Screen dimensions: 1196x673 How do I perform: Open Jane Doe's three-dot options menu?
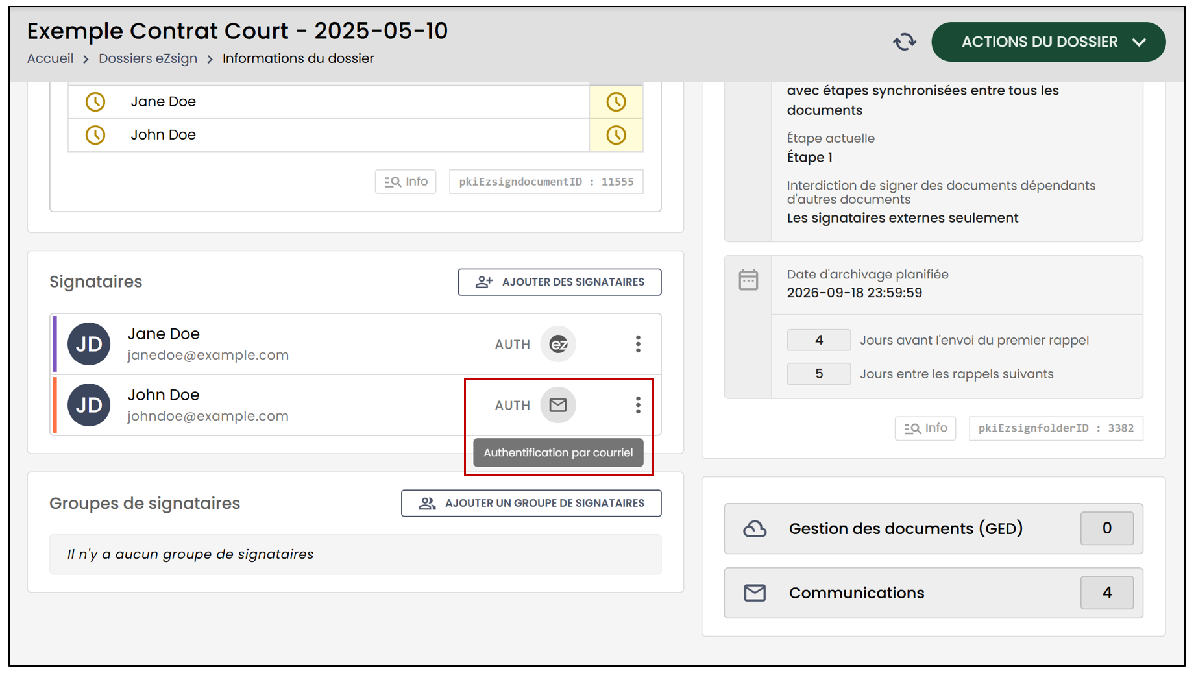(638, 344)
